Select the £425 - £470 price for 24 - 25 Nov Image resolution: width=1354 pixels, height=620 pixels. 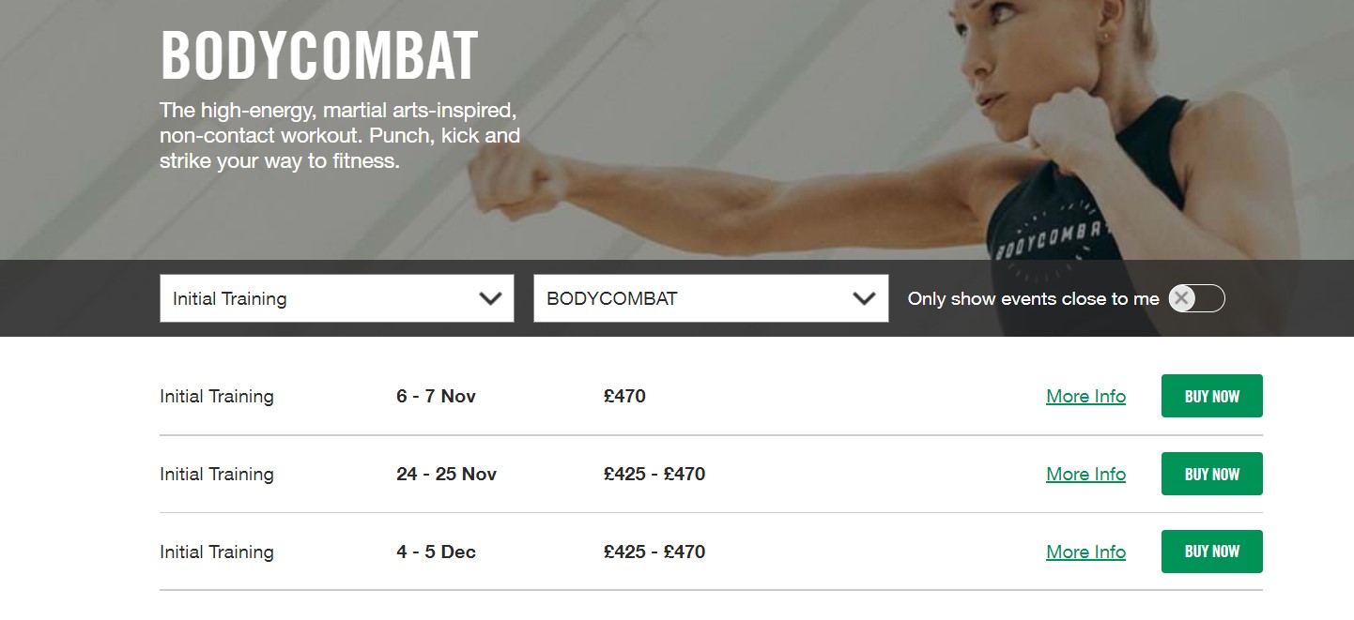[x=654, y=474]
